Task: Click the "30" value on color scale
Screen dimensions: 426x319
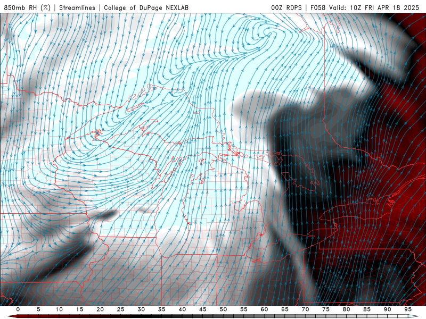Action: [141, 309]
